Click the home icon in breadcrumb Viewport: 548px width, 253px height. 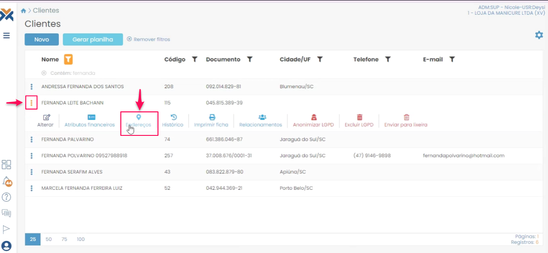[24, 11]
